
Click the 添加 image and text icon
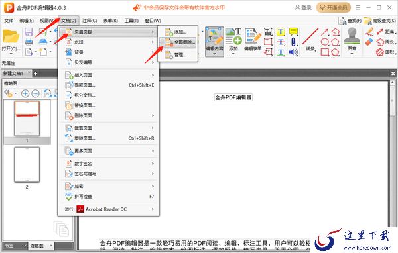tap(233, 36)
